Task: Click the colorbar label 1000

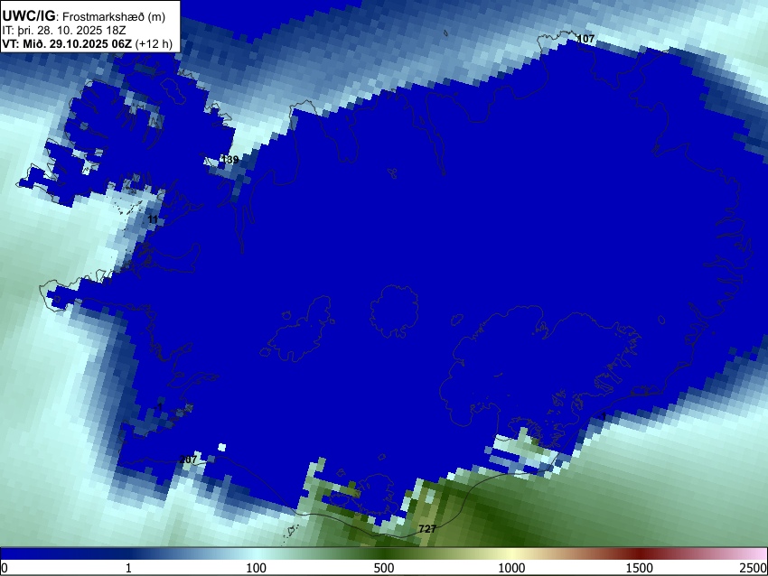Action: (511, 568)
